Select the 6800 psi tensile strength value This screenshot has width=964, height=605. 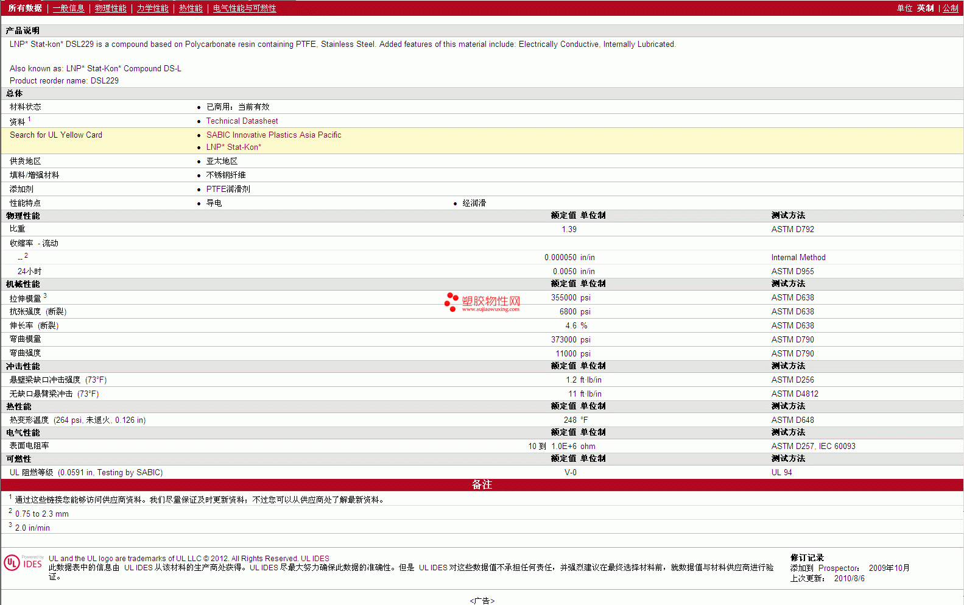pos(575,312)
